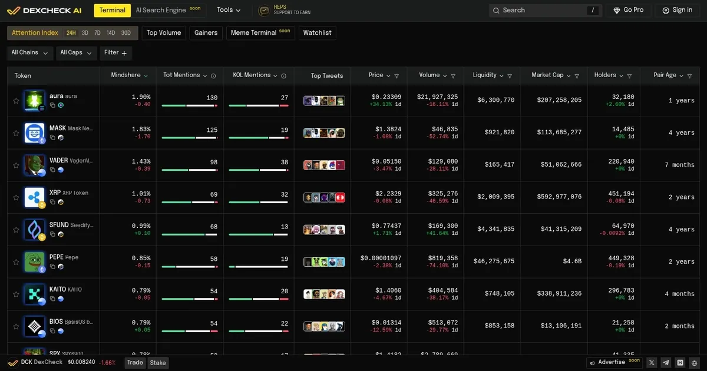Copy the VADER token address icon
Screen dimensions: 707x371
pyautogui.click(x=52, y=170)
